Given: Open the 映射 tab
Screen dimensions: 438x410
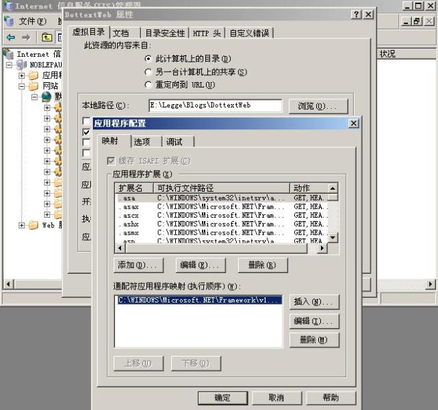Looking at the screenshot, I should click(x=114, y=141).
